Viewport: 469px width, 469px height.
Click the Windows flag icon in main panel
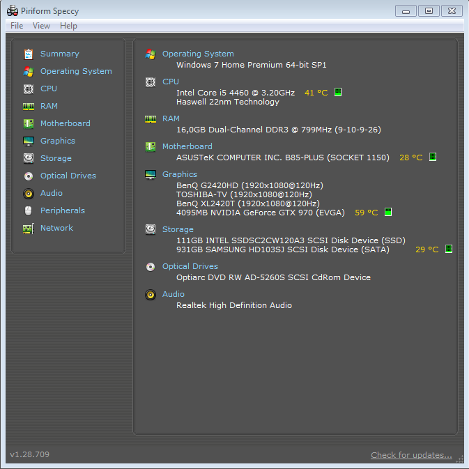pyautogui.click(x=151, y=54)
